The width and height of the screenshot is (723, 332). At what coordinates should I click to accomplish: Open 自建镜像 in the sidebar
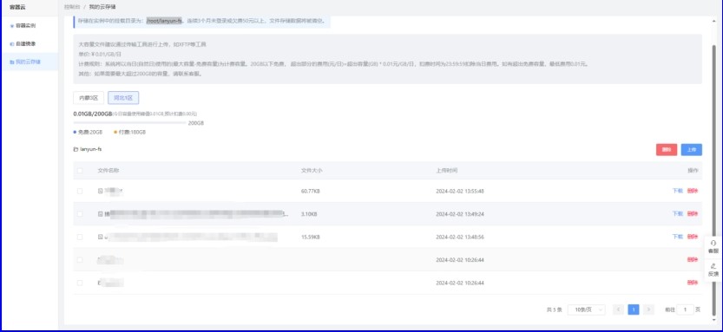coord(25,43)
